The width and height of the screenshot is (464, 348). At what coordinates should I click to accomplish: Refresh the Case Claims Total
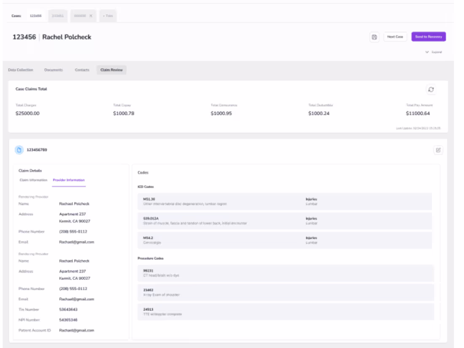click(x=431, y=89)
